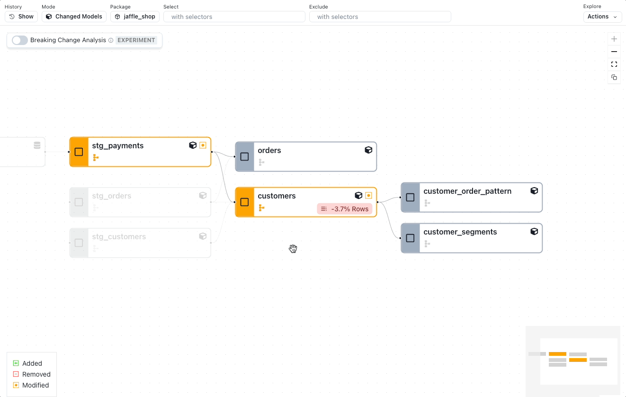The height and width of the screenshot is (397, 626).
Task: Click the fit-view icon on the right
Action: click(614, 64)
